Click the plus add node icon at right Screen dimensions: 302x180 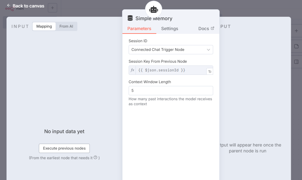point(296,31)
